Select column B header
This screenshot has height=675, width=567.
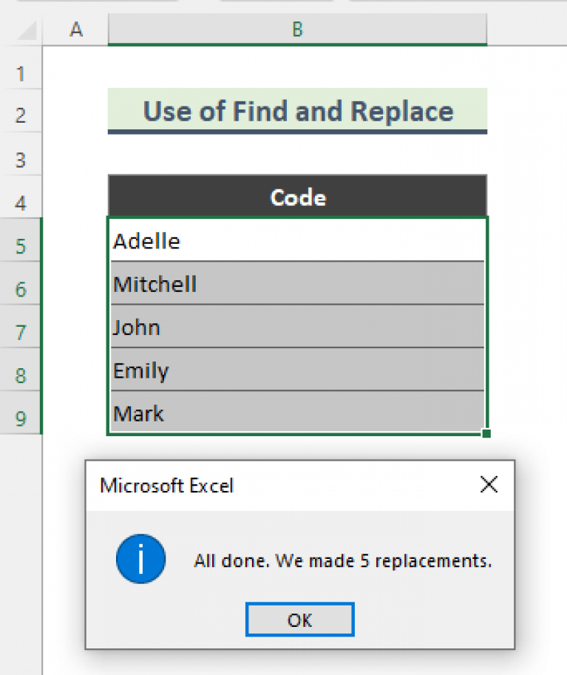pos(297,30)
